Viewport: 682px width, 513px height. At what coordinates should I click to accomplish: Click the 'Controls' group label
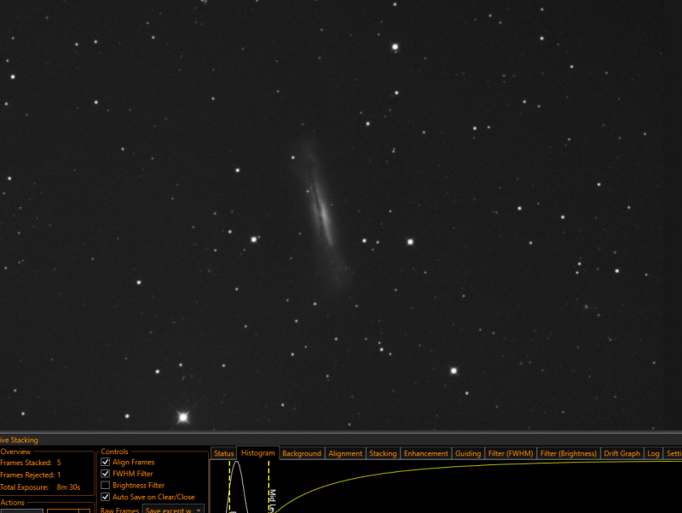coord(114,452)
